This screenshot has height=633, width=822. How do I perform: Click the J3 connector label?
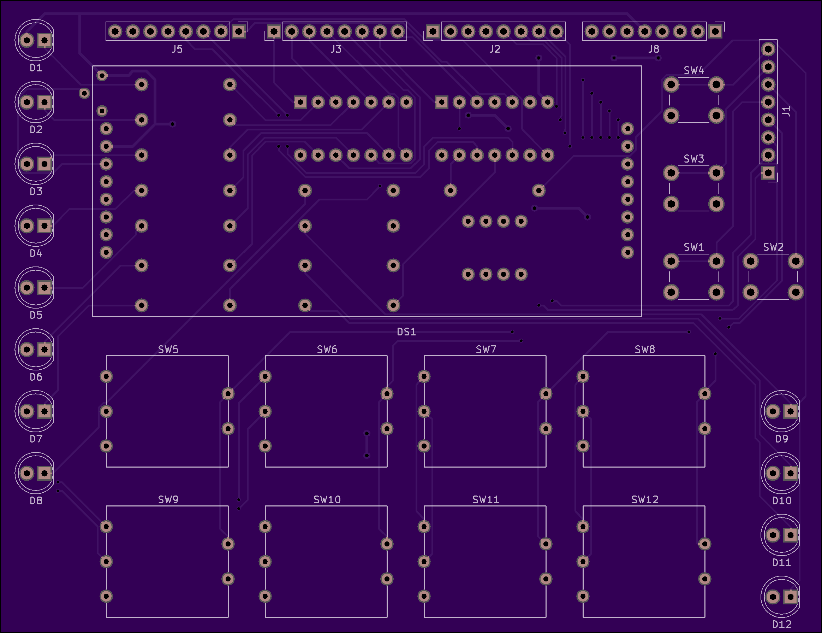336,49
